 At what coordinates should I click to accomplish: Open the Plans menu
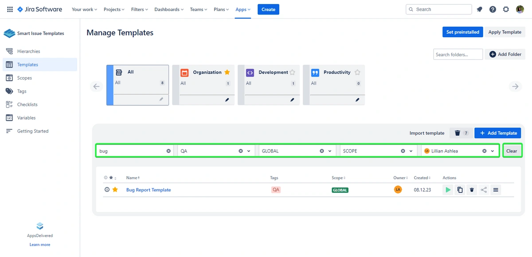point(221,9)
